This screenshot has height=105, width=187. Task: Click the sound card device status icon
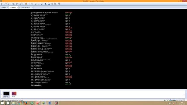click(175, 100)
